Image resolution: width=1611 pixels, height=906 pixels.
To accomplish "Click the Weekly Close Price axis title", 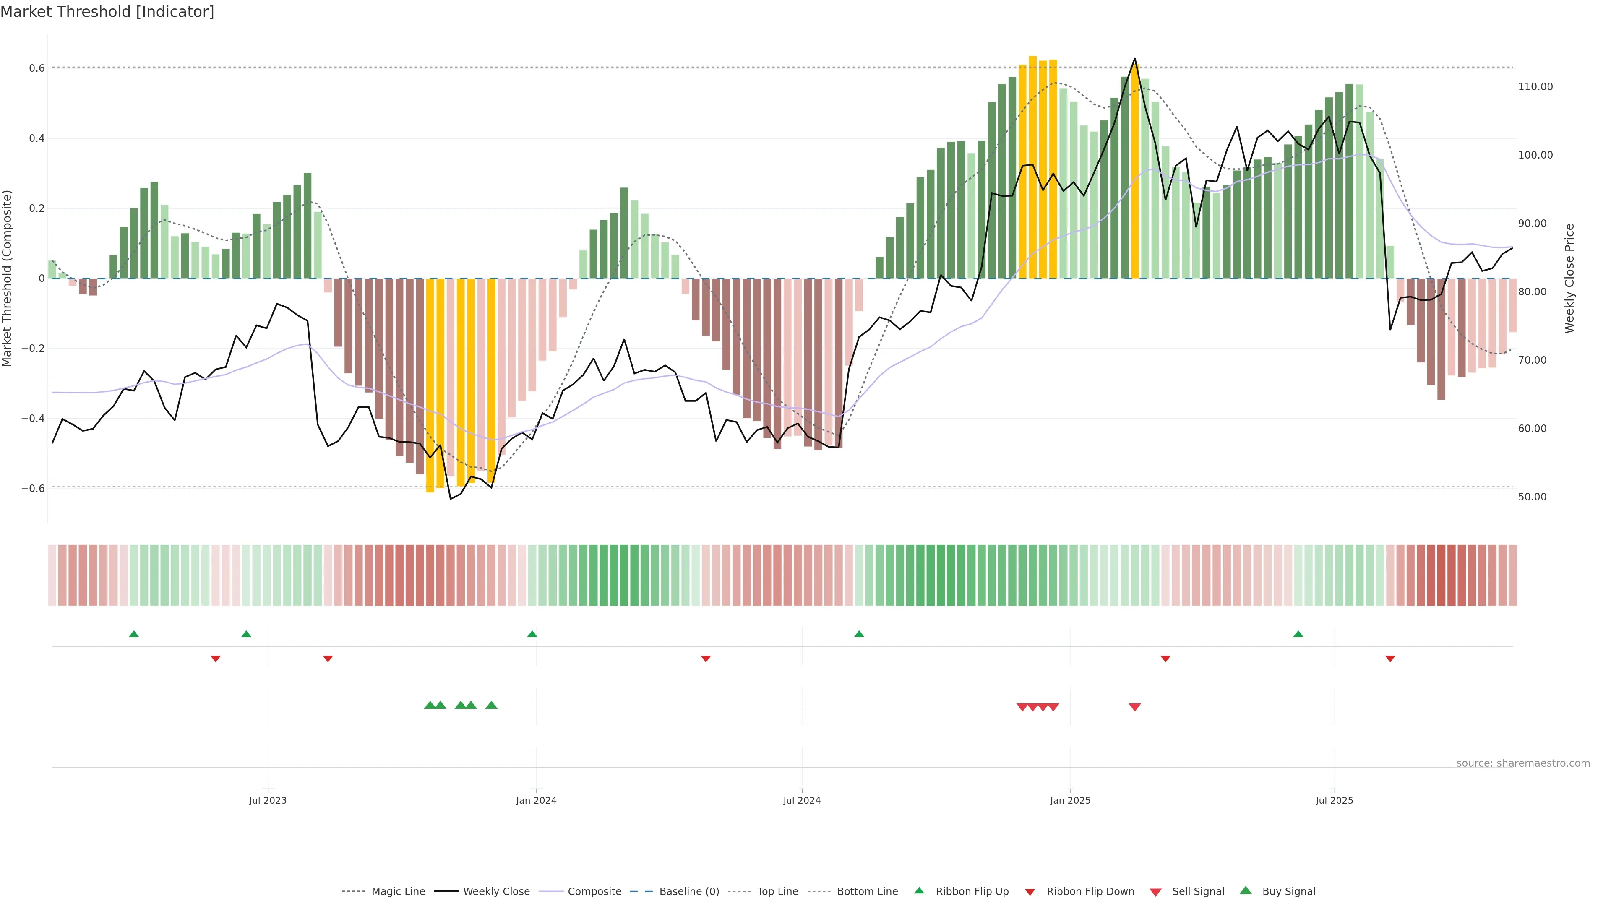I will coord(1569,278).
